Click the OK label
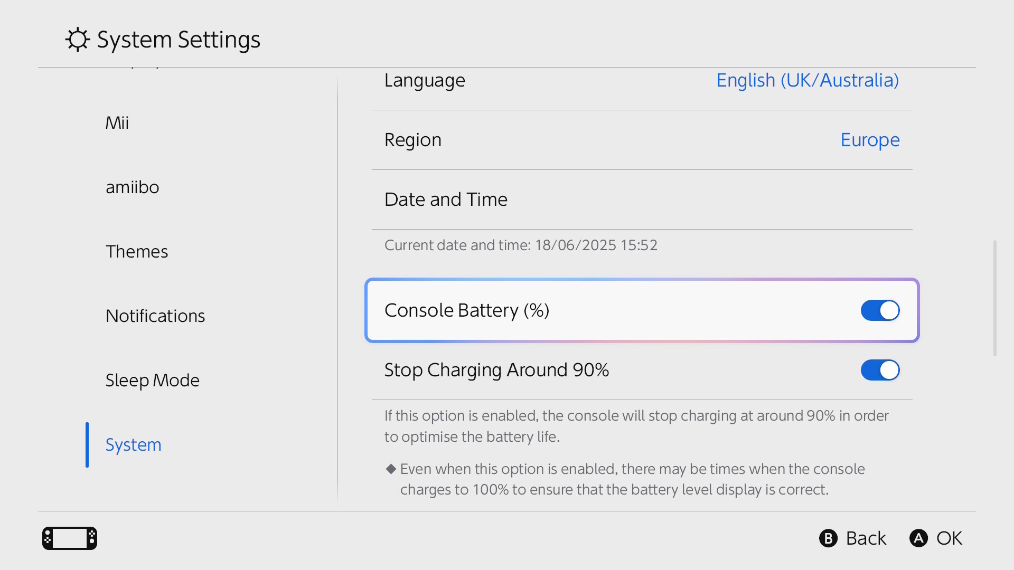This screenshot has height=570, width=1014. coord(949,538)
